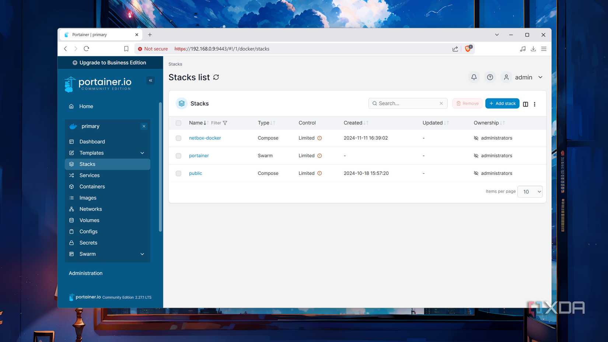Click the Add stack button

click(502, 103)
